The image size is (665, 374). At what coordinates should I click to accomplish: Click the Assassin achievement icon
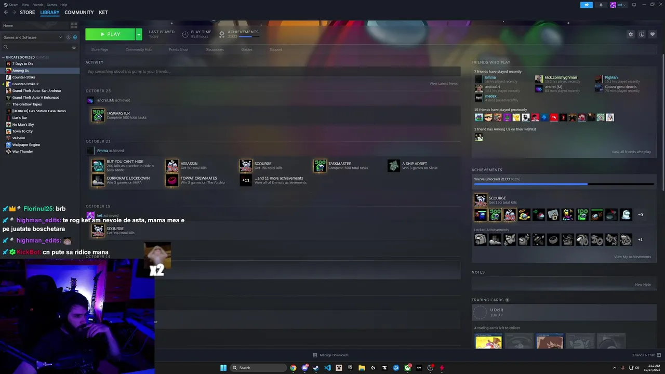pyautogui.click(x=172, y=166)
